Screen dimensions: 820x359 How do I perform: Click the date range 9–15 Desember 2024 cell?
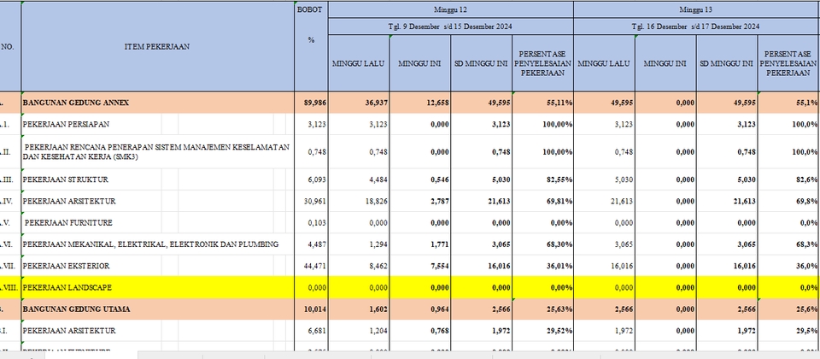449,26
